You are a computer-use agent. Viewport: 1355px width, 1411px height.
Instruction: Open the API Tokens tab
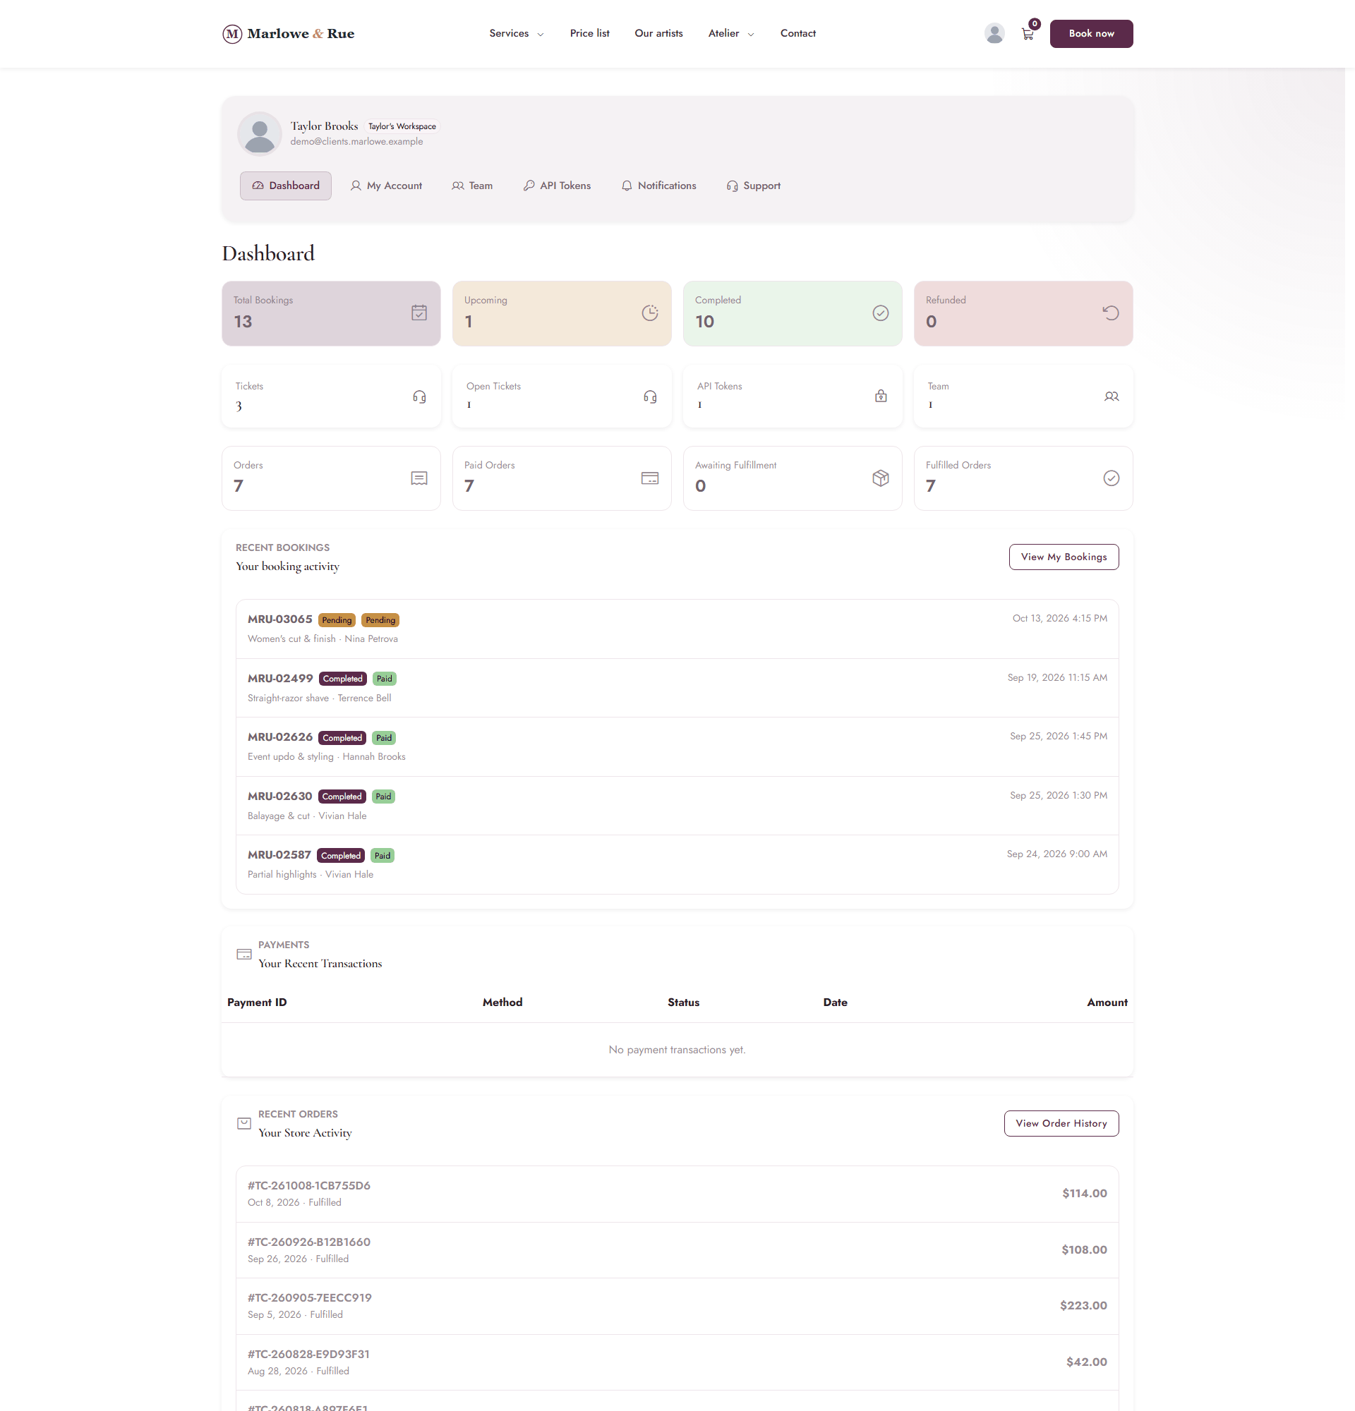pyautogui.click(x=557, y=186)
